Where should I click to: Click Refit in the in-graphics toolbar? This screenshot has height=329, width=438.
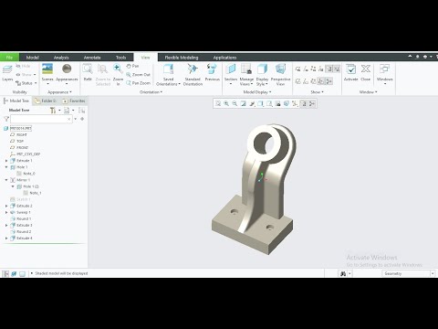coord(218,104)
